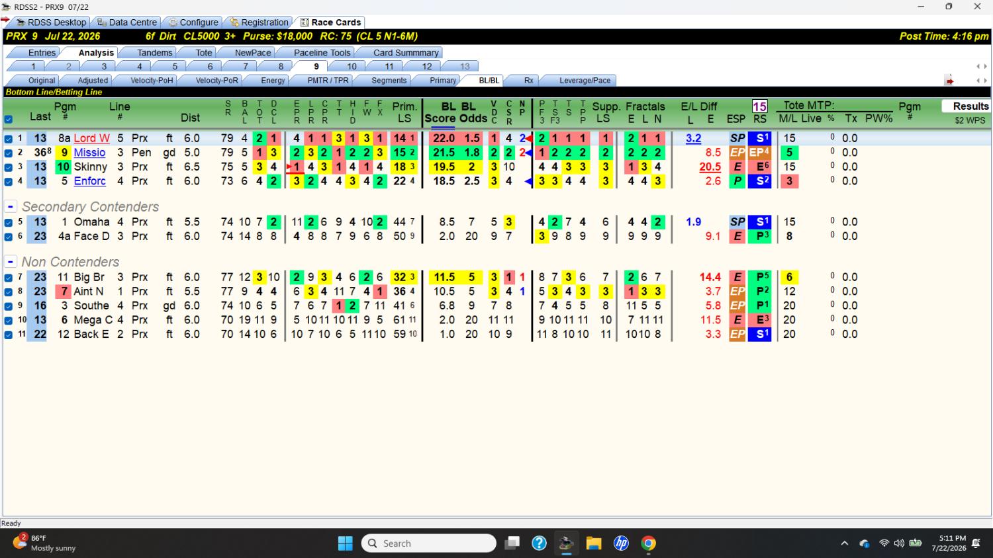Viewport: 993px width, 558px height.
Task: Click the green program number 10 for Skinny
Action: [x=63, y=167]
